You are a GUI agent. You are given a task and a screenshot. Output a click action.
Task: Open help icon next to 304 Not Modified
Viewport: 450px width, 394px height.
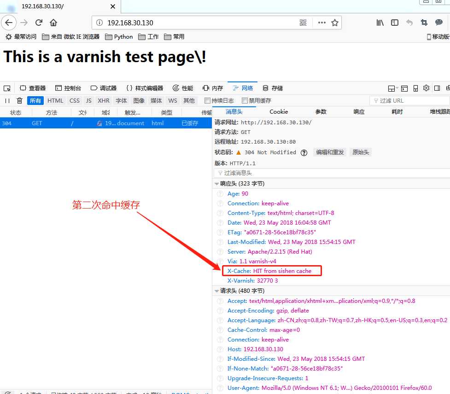[x=304, y=152]
